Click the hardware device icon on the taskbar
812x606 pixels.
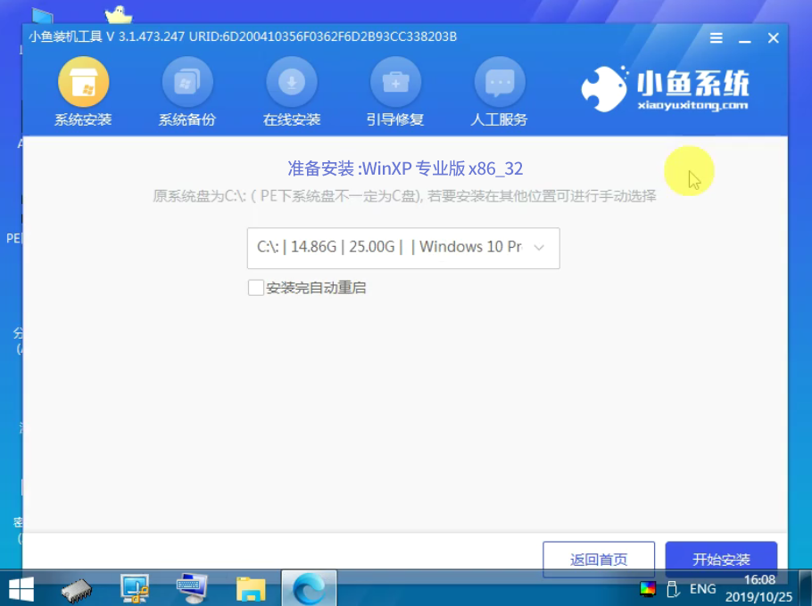click(78, 588)
